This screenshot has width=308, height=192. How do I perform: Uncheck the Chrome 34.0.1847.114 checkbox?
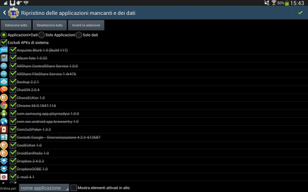pyautogui.click(x=13, y=106)
